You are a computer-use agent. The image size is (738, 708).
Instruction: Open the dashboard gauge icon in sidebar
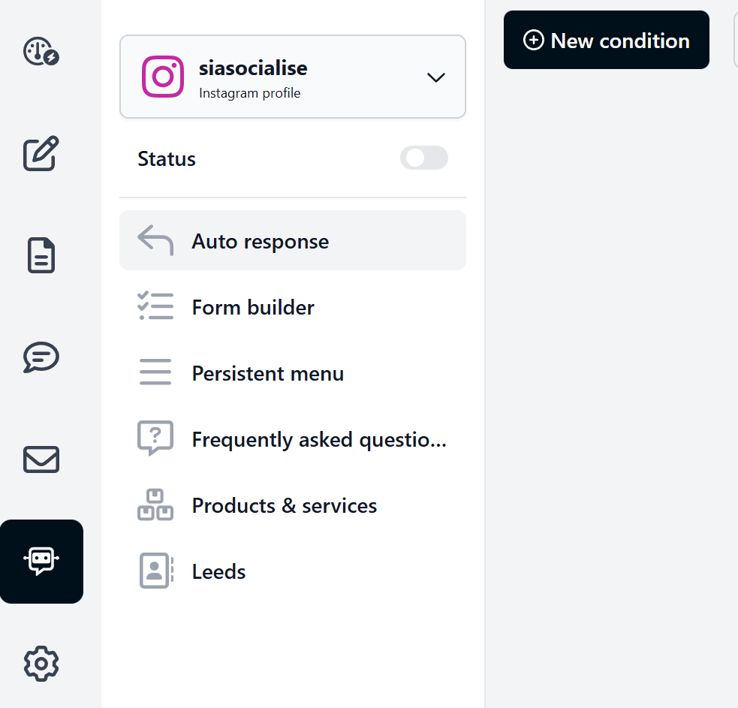click(40, 52)
